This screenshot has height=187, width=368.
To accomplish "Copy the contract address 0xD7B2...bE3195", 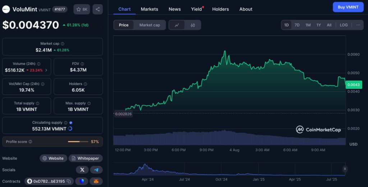I will tap(68, 181).
